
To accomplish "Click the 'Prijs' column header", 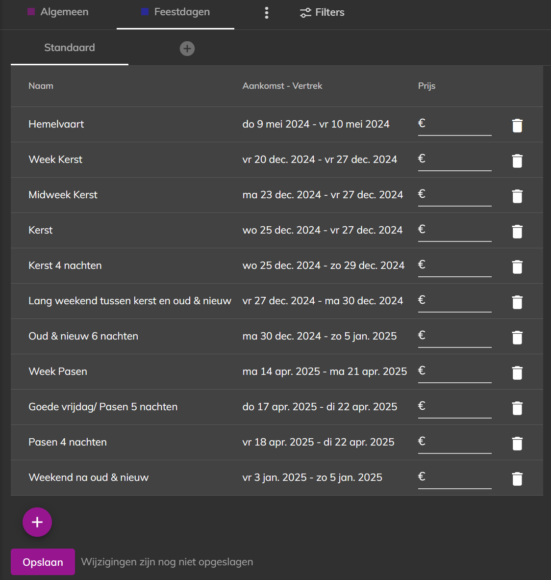I will (426, 86).
